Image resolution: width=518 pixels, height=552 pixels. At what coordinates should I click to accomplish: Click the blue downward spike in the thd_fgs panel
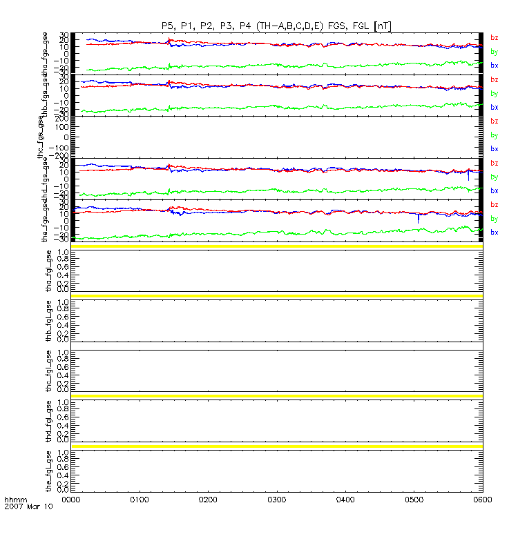[x=468, y=176]
